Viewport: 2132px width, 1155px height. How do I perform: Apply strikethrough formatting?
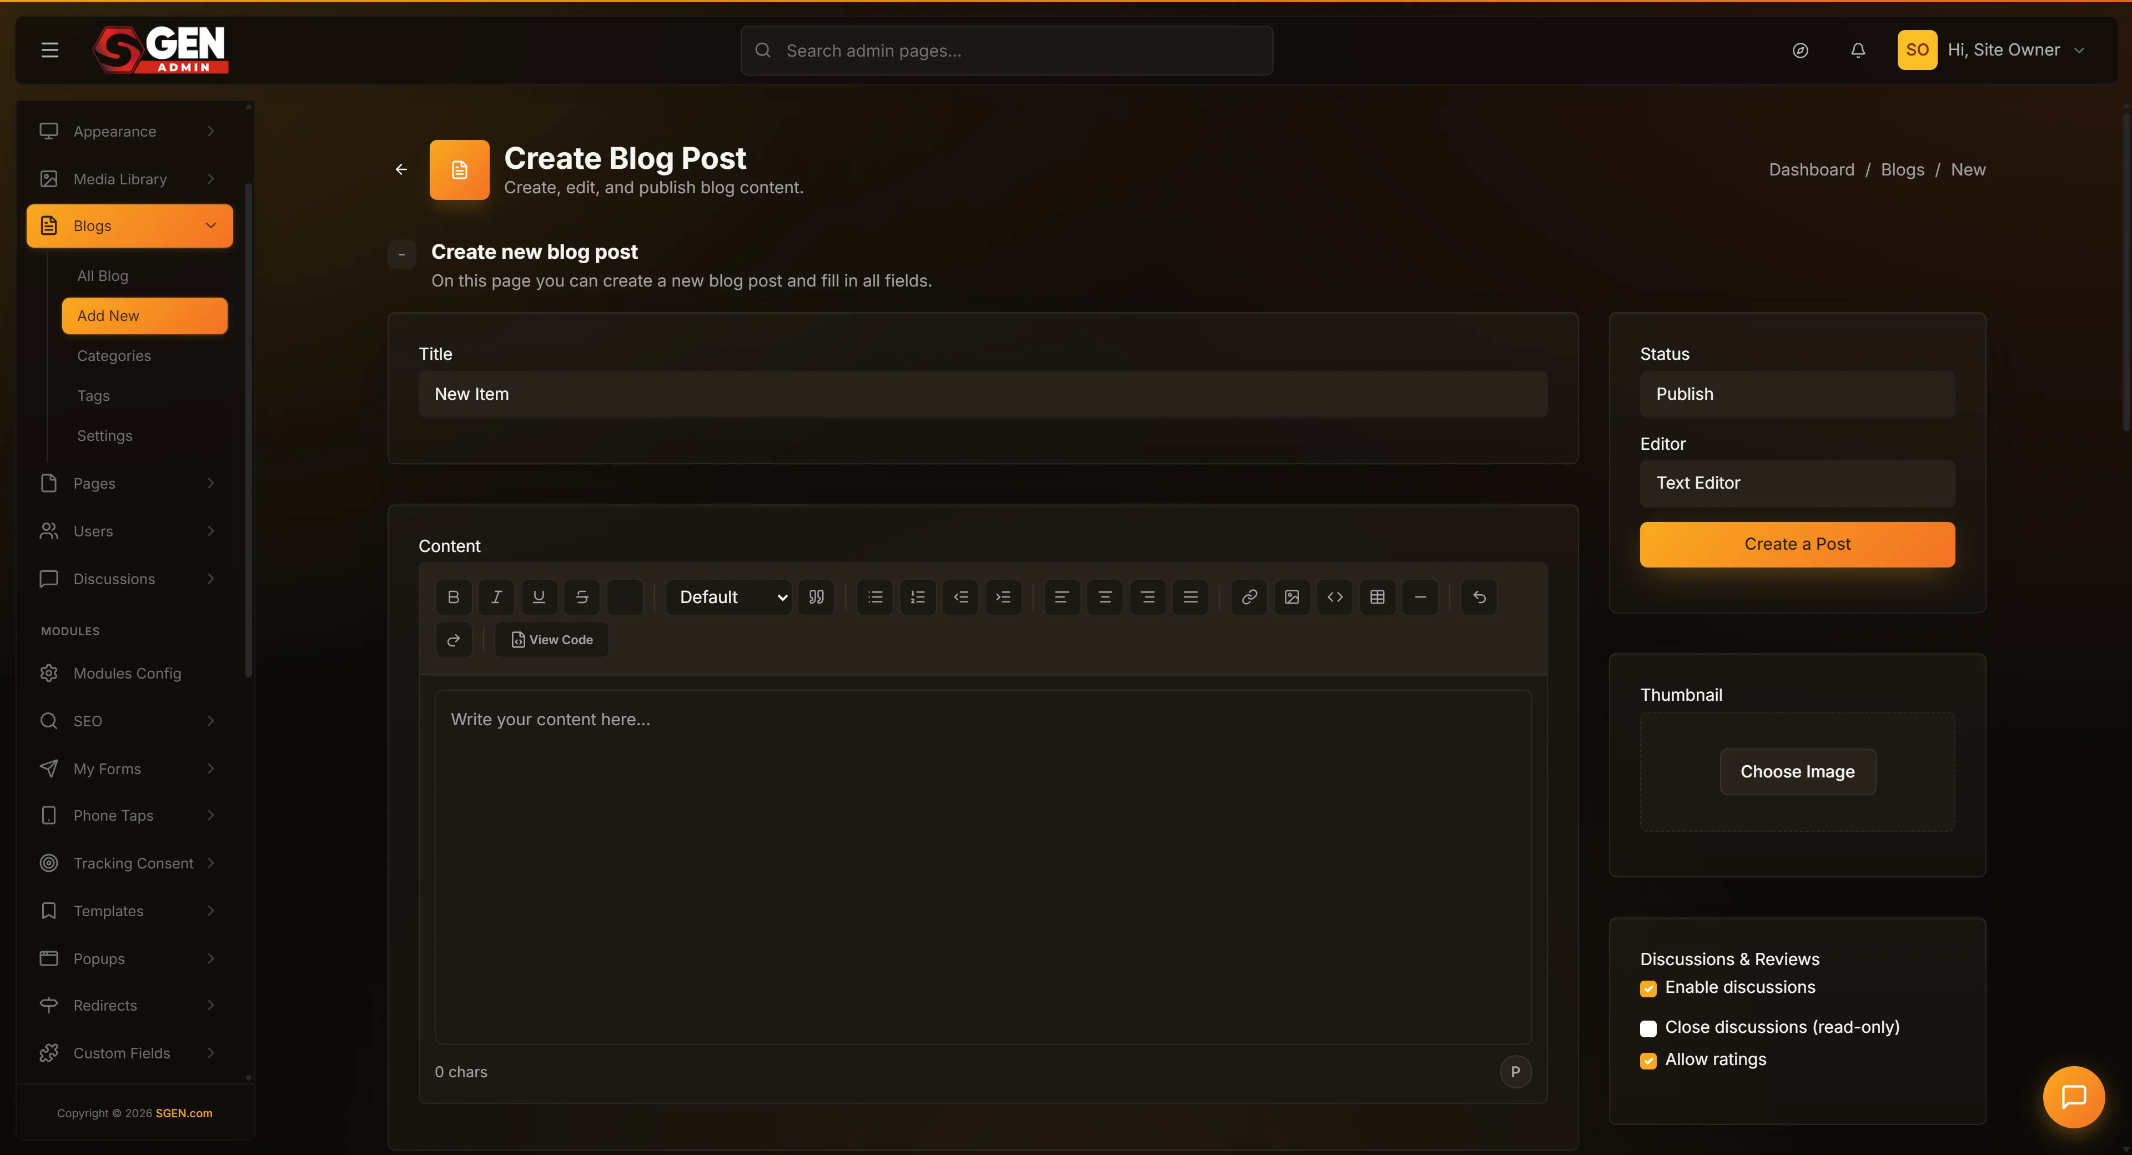click(x=582, y=597)
